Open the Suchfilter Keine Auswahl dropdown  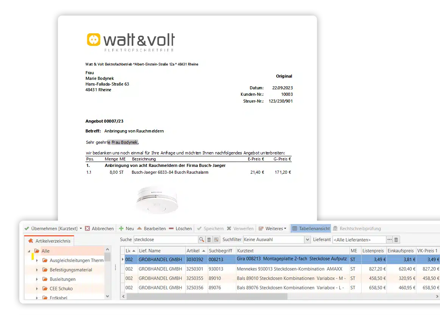click(307, 240)
